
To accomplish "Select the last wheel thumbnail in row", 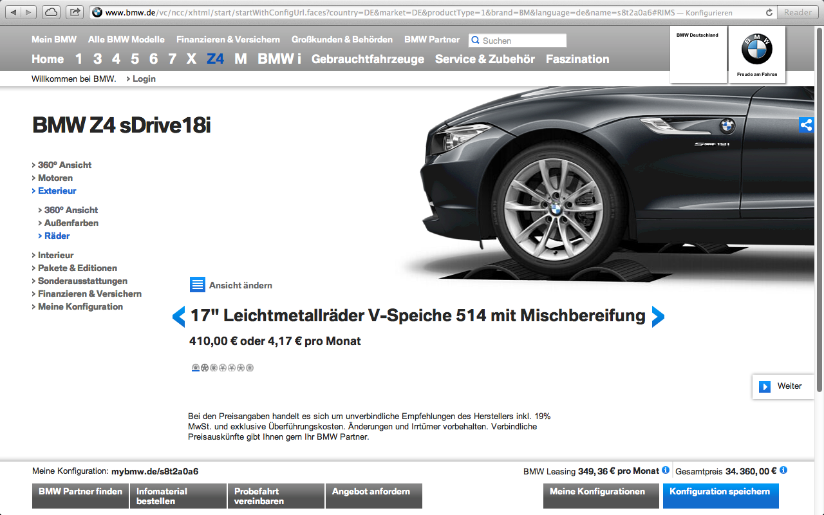I will (x=250, y=368).
